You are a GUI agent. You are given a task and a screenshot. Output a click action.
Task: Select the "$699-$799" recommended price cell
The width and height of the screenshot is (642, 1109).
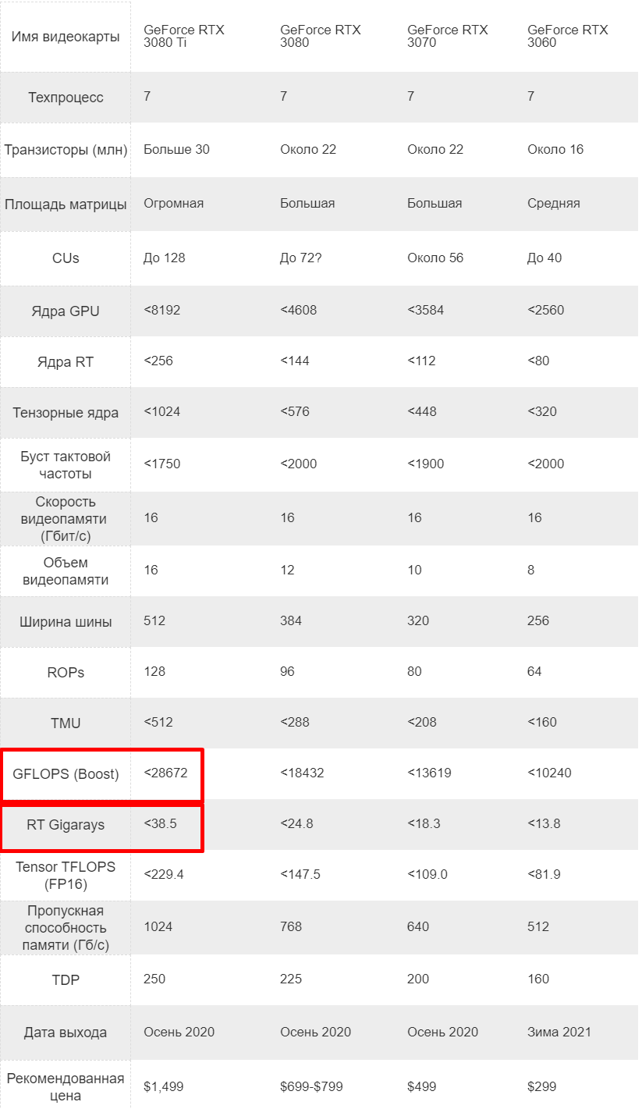[x=311, y=1086]
